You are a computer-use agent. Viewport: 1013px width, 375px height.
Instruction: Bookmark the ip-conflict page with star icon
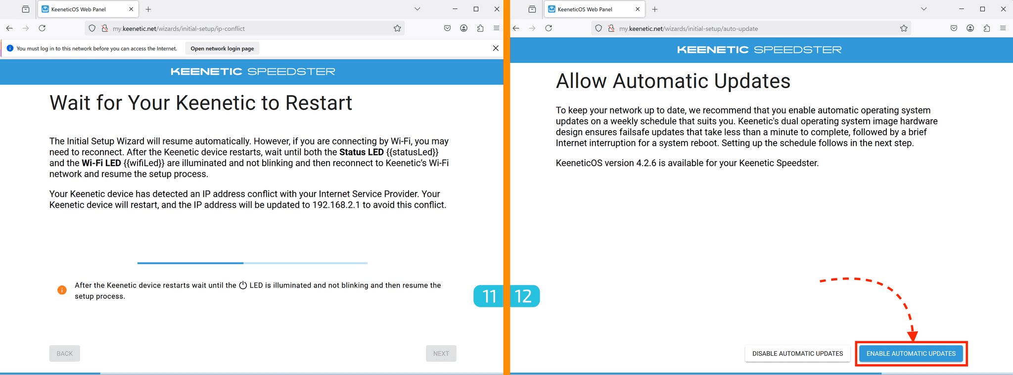(x=397, y=28)
